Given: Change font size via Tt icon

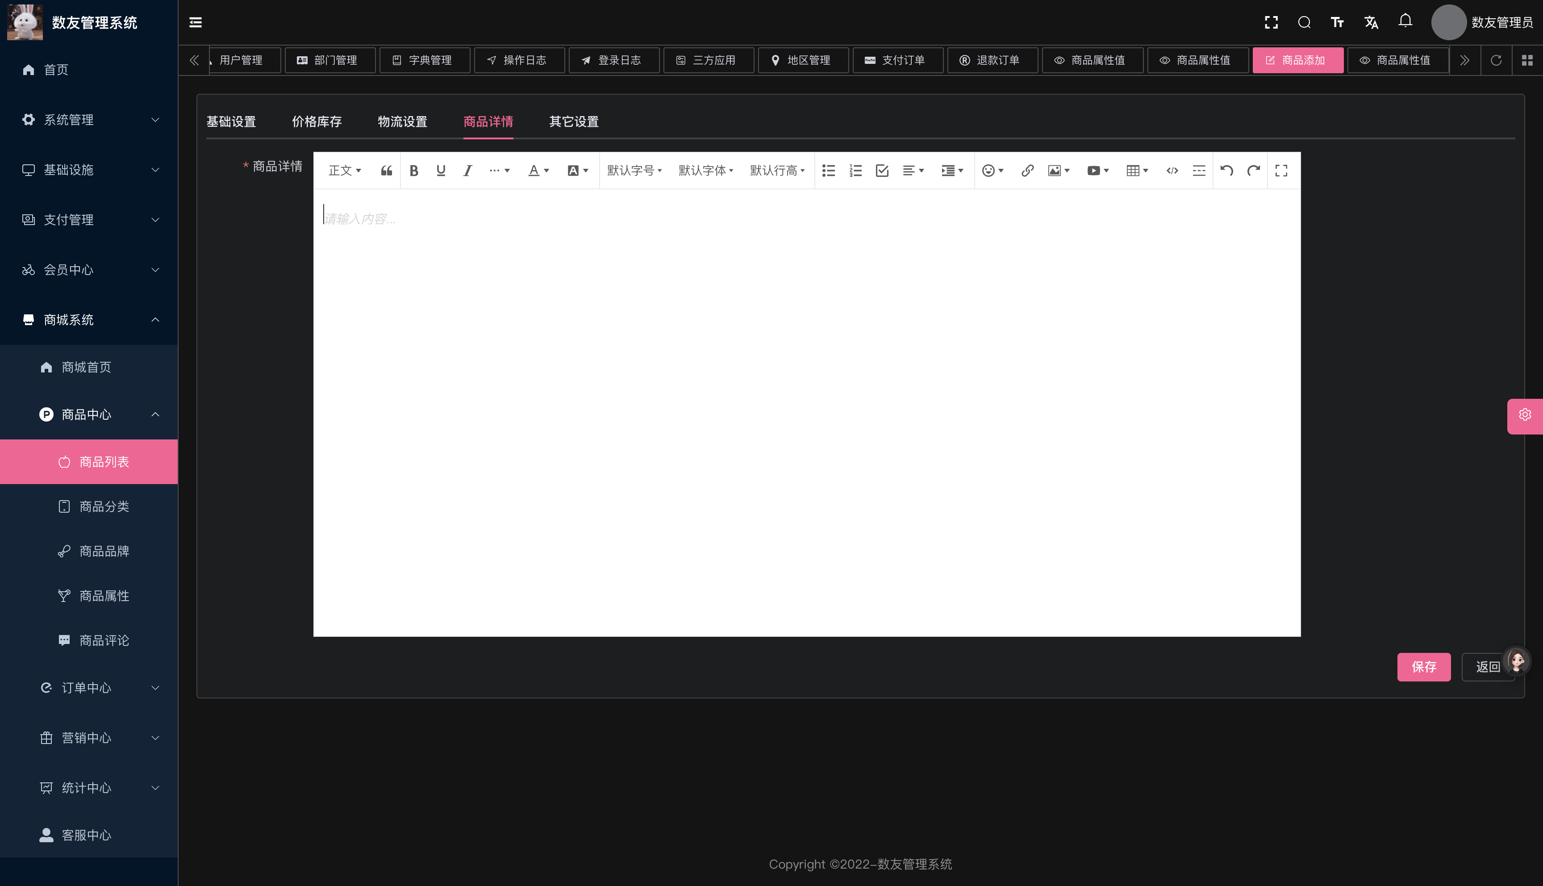Looking at the screenshot, I should (x=1337, y=22).
